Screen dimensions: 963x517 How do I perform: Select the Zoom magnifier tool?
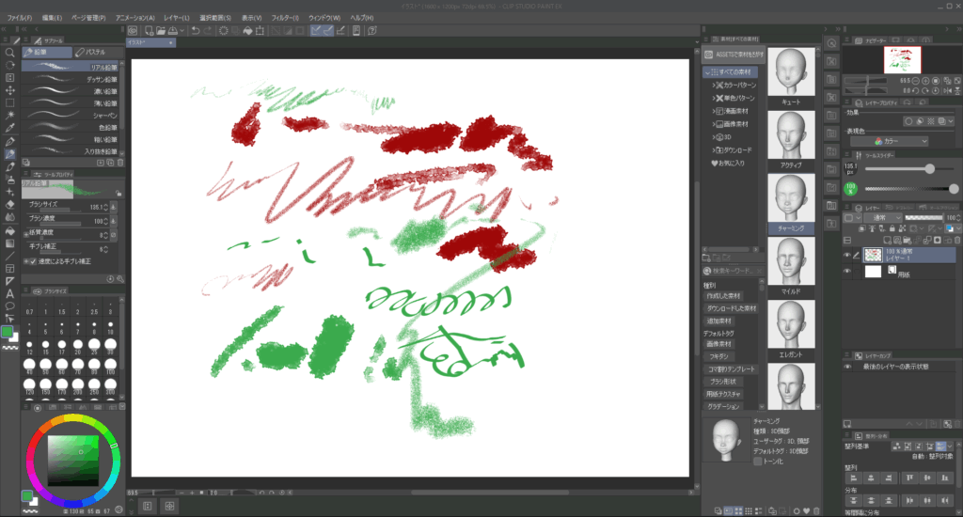point(9,53)
